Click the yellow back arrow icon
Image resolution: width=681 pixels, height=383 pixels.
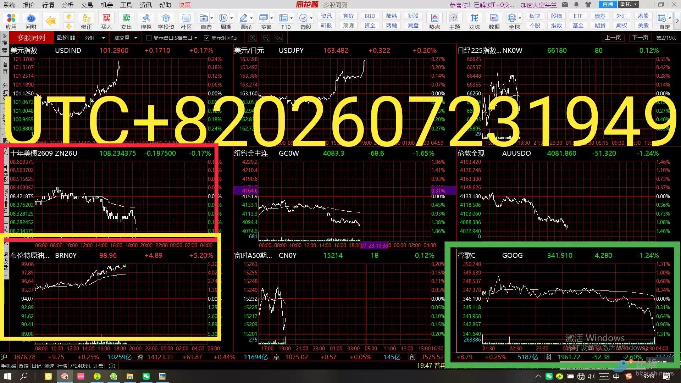pyautogui.click(x=51, y=21)
